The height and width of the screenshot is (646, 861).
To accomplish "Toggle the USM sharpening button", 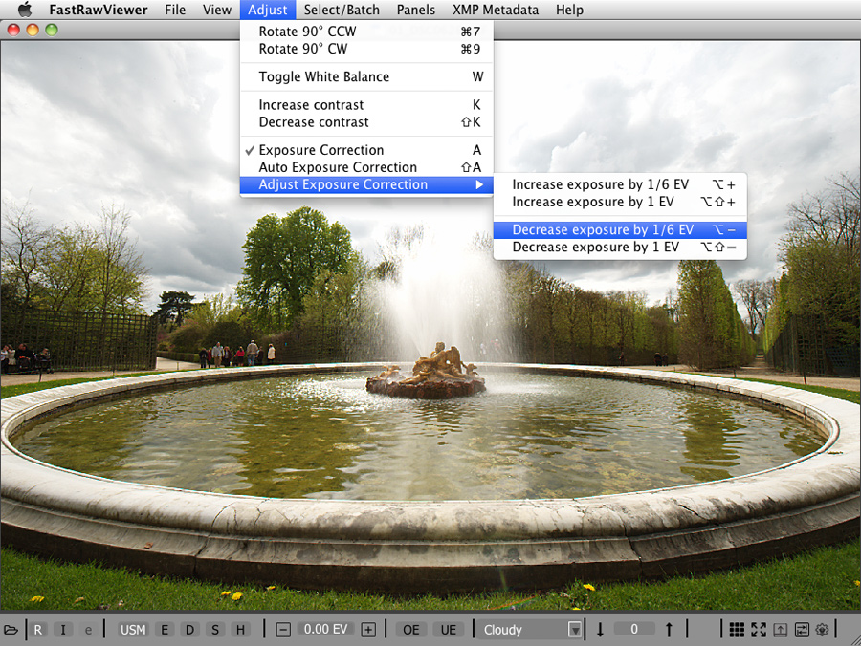I will click(x=133, y=630).
